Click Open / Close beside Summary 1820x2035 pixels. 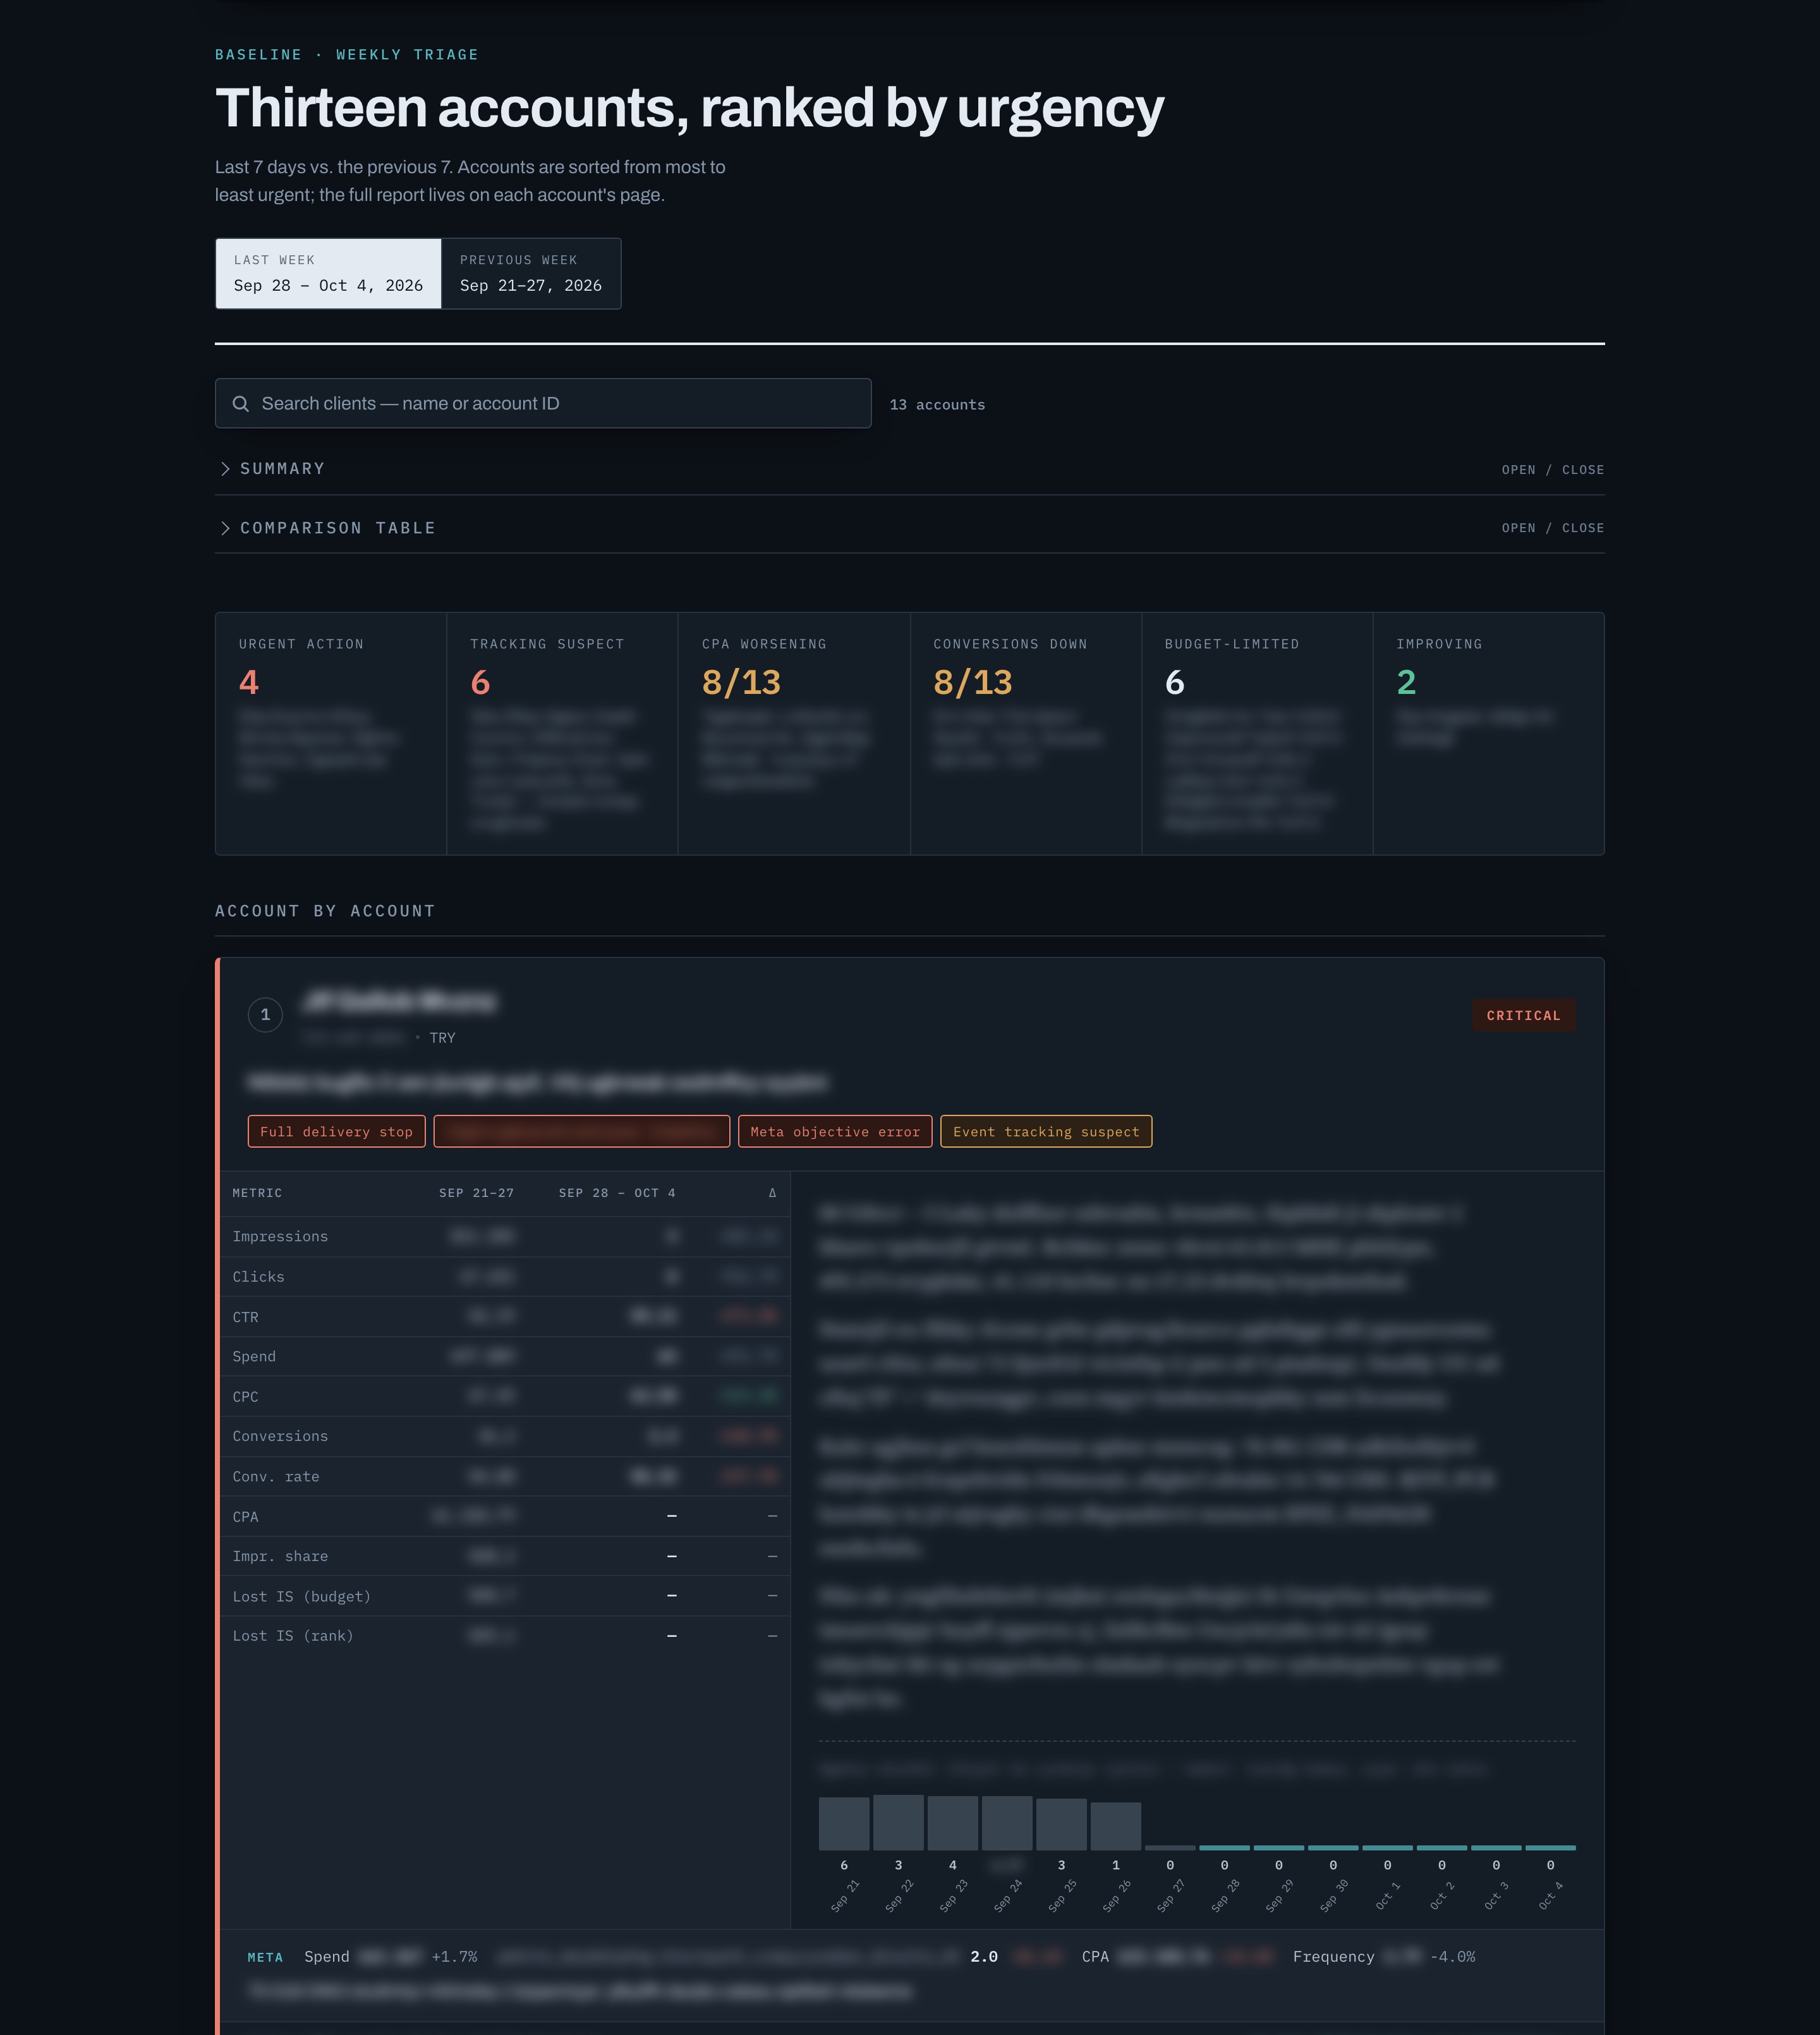1552,470
